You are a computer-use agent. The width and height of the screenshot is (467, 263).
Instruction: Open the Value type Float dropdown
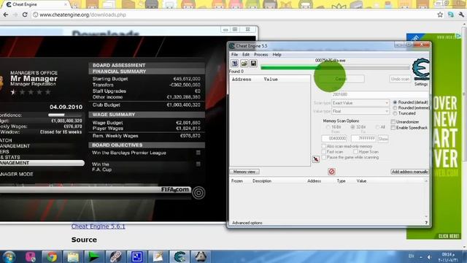[x=360, y=111]
